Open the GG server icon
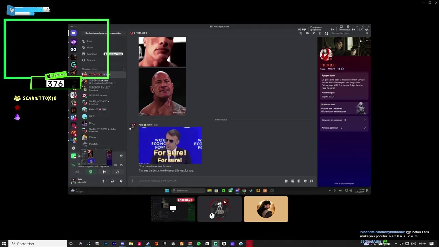The image size is (439, 247). [x=73, y=49]
